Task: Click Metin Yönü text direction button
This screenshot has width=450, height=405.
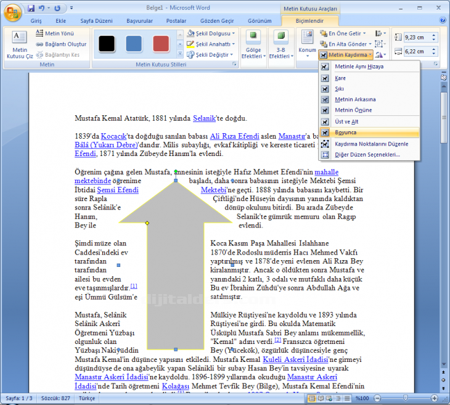Action: click(55, 33)
